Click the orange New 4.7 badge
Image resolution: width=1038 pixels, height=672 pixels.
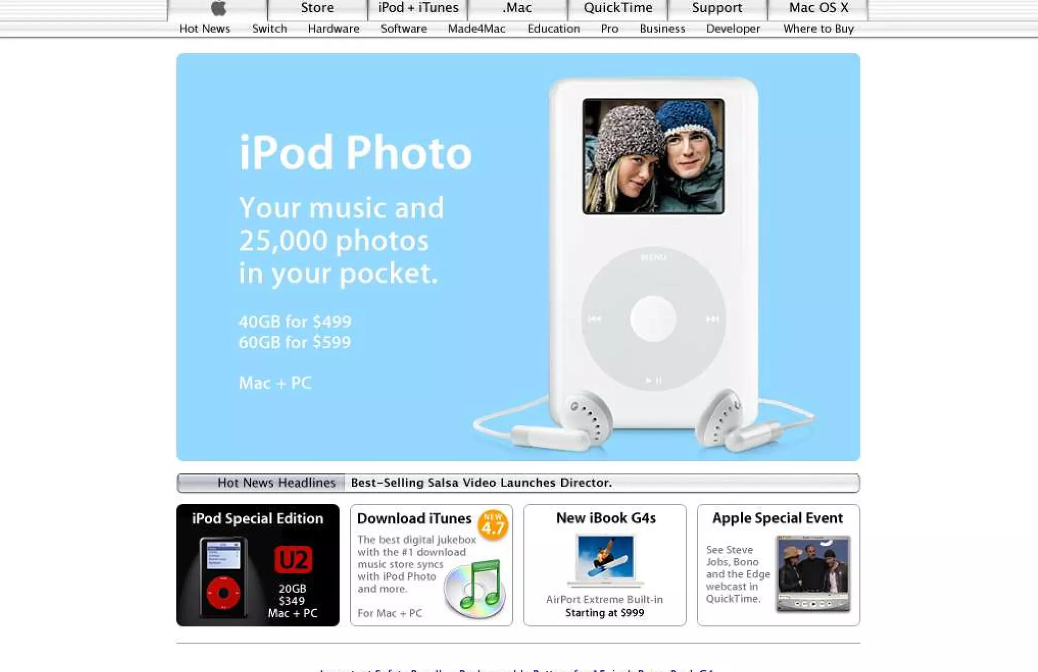[493, 525]
